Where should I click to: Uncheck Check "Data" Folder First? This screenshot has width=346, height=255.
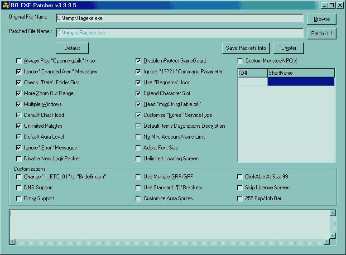click(19, 82)
